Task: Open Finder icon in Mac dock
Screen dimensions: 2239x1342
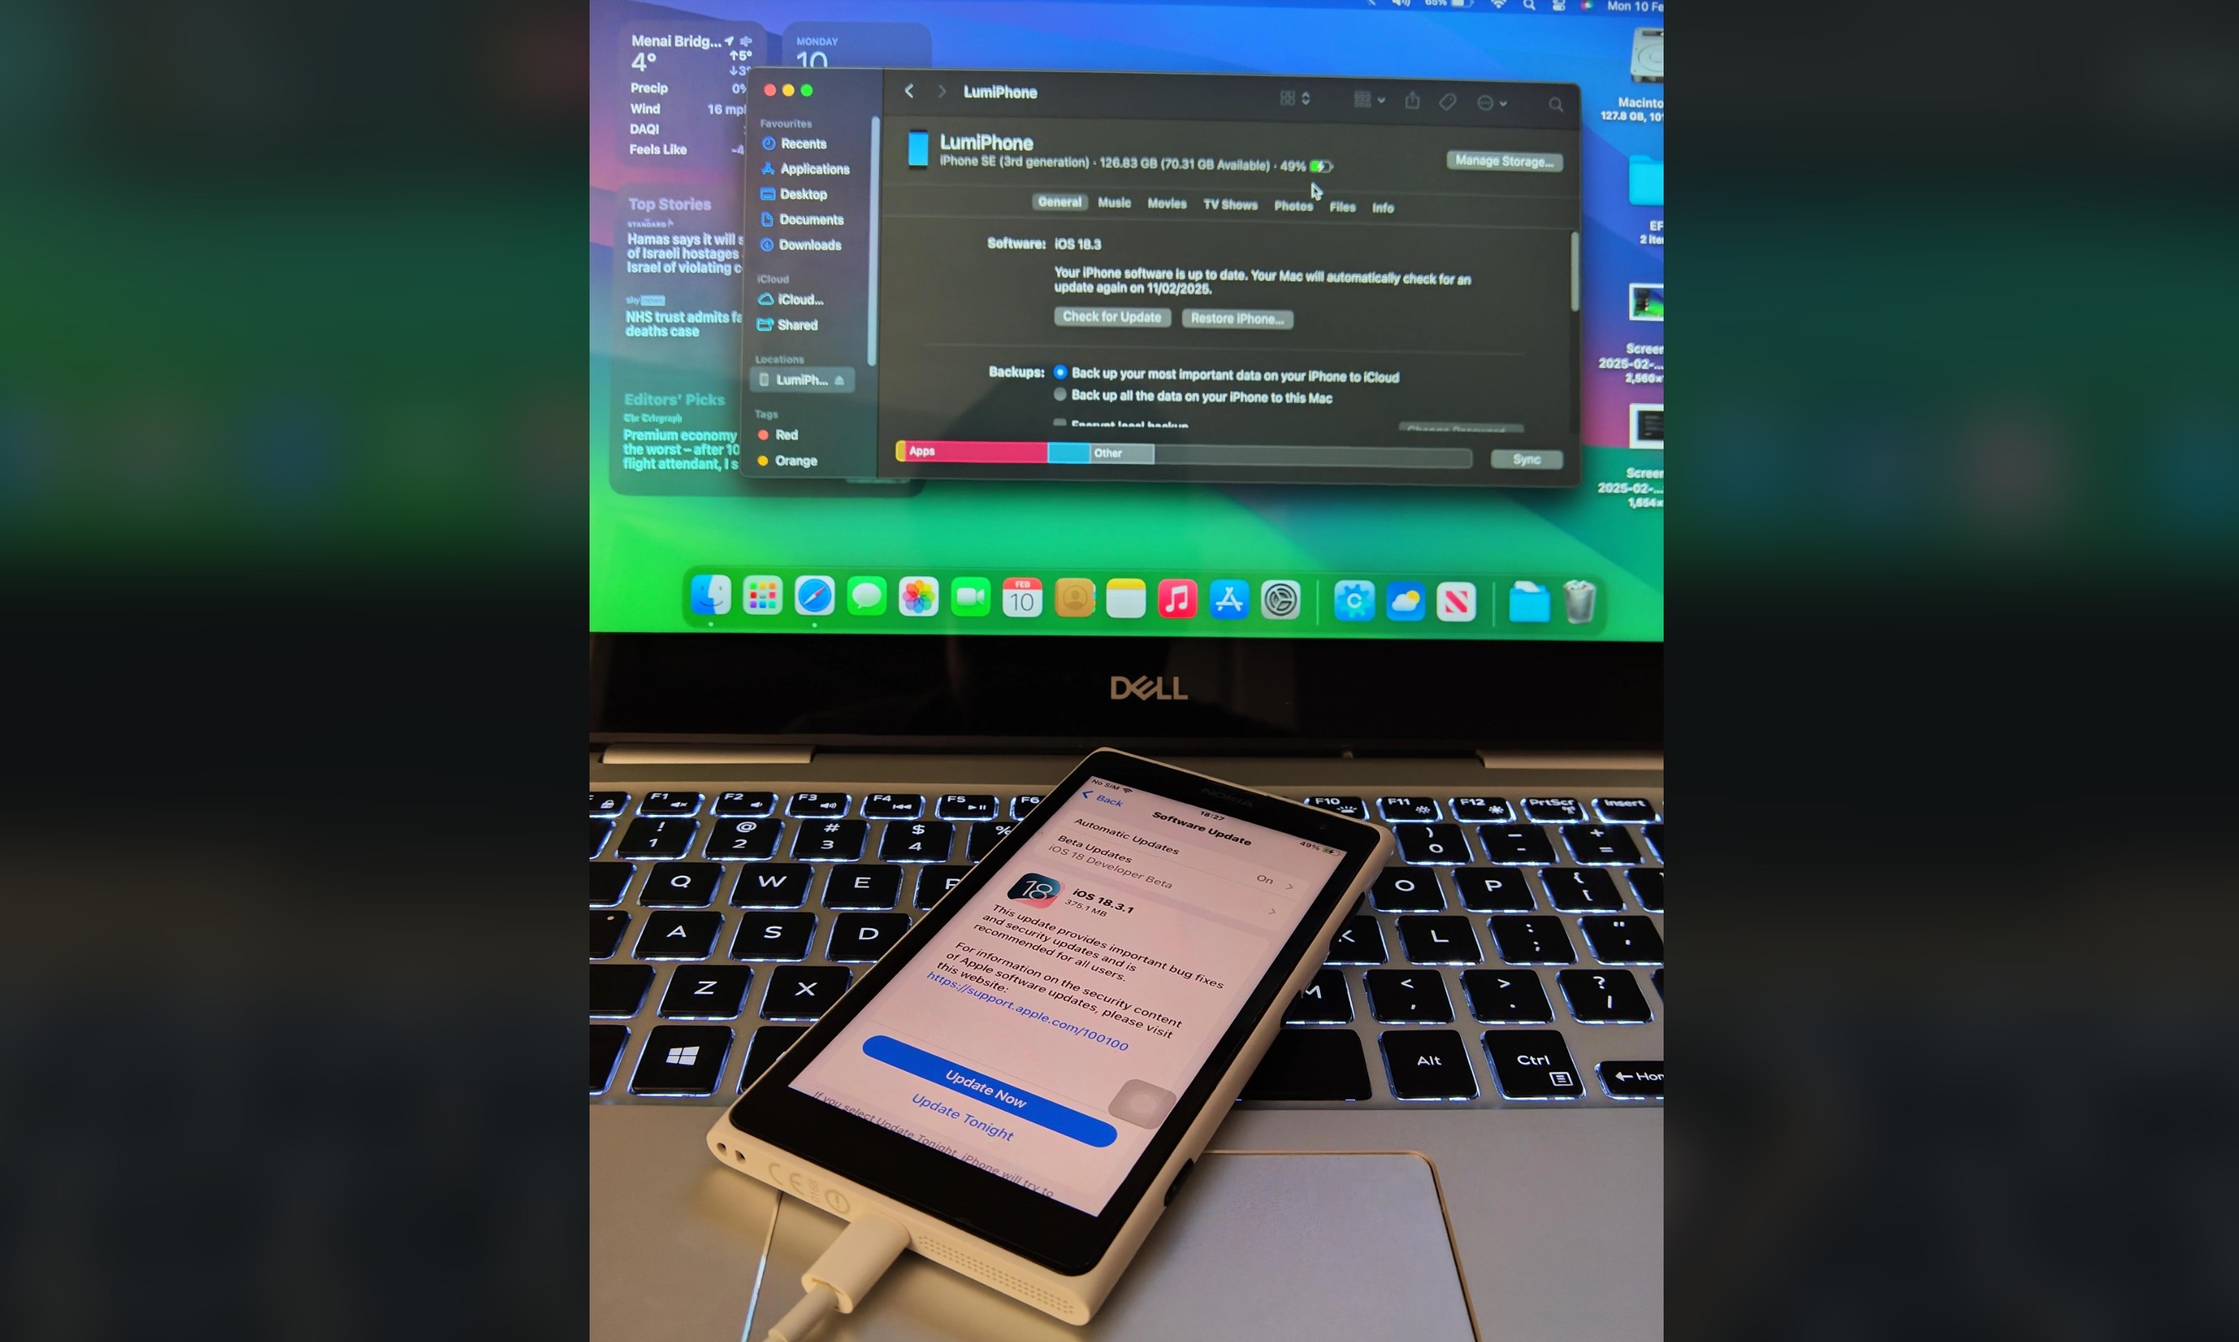Action: click(715, 599)
